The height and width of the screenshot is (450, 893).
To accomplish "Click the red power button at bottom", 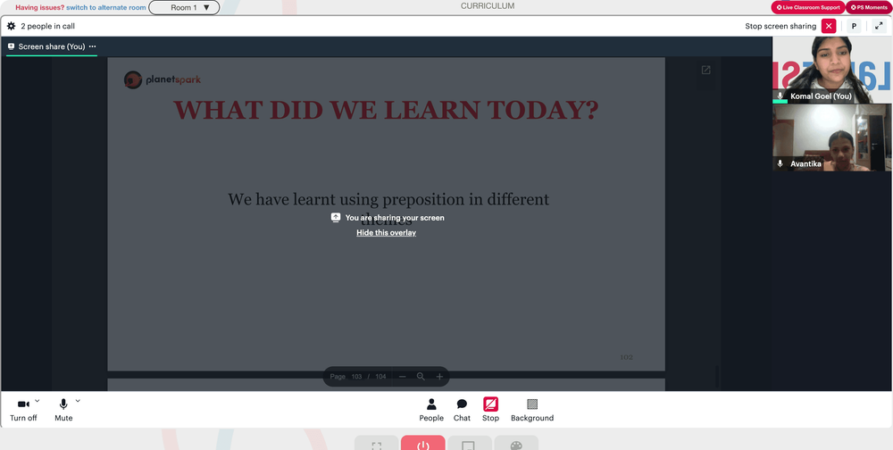I will pyautogui.click(x=423, y=445).
